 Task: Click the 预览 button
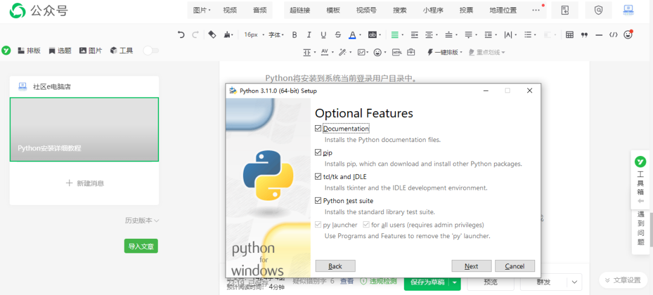click(x=490, y=282)
